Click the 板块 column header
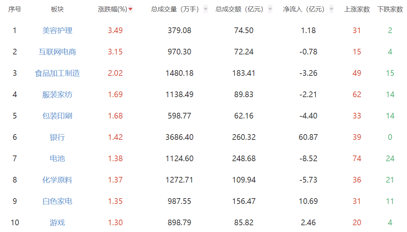Screen dimensions: 407x232 click(57, 9)
